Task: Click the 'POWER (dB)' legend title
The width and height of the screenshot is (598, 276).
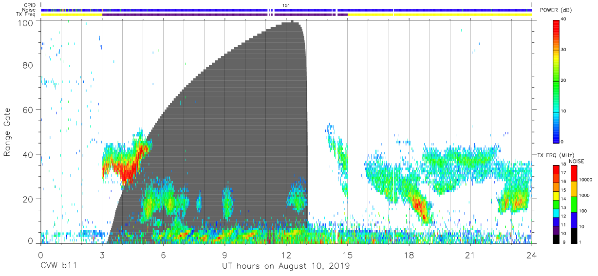Action: tap(556, 10)
